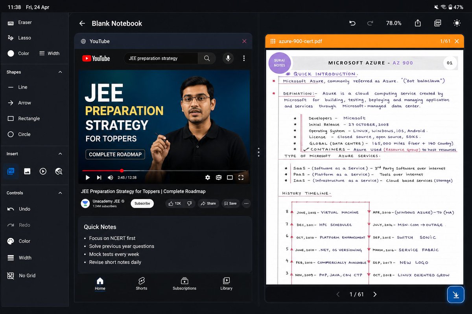Undo using top toolbar arrow
Image resolution: width=472 pixels, height=314 pixels.
(x=352, y=23)
